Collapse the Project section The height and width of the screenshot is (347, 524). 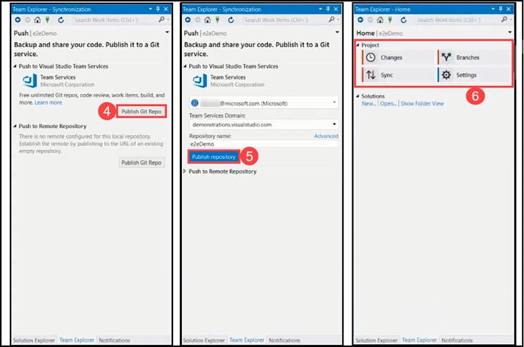[x=358, y=45]
